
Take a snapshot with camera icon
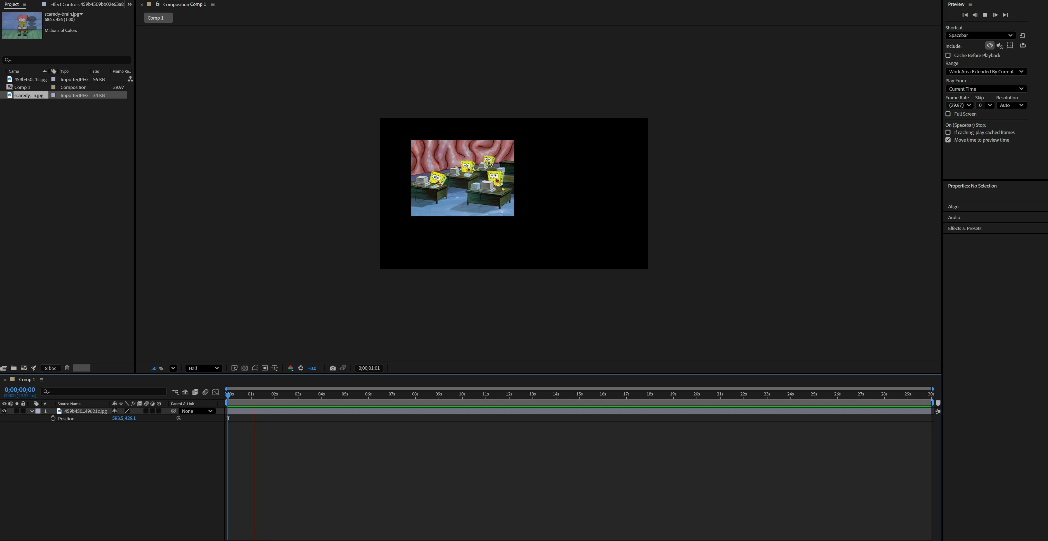[332, 368]
